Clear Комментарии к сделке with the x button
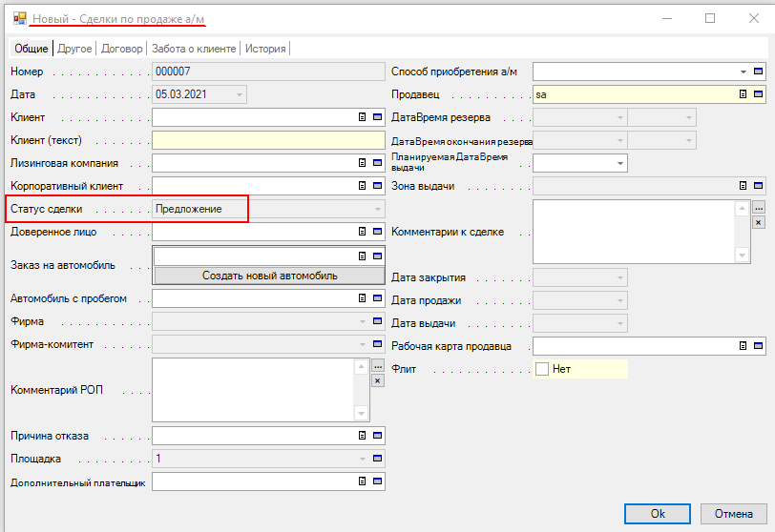 [759, 222]
